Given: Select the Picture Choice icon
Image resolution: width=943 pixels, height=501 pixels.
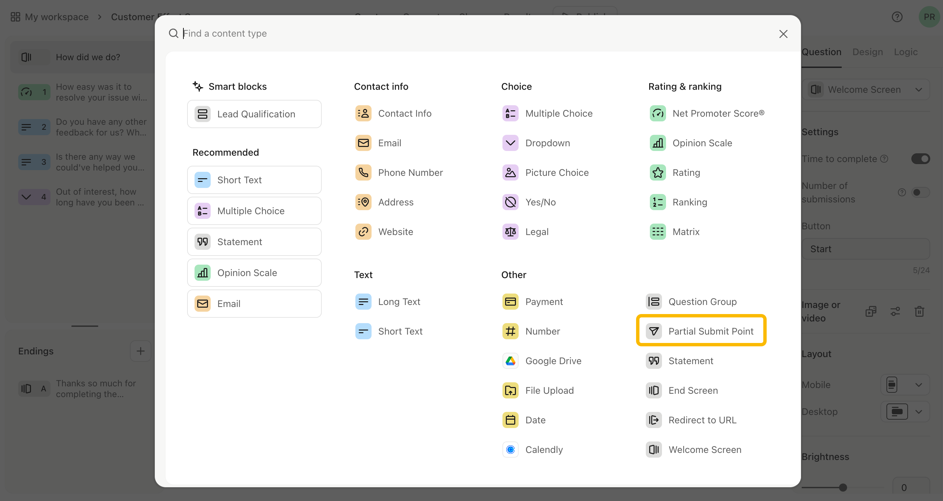Looking at the screenshot, I should point(510,172).
